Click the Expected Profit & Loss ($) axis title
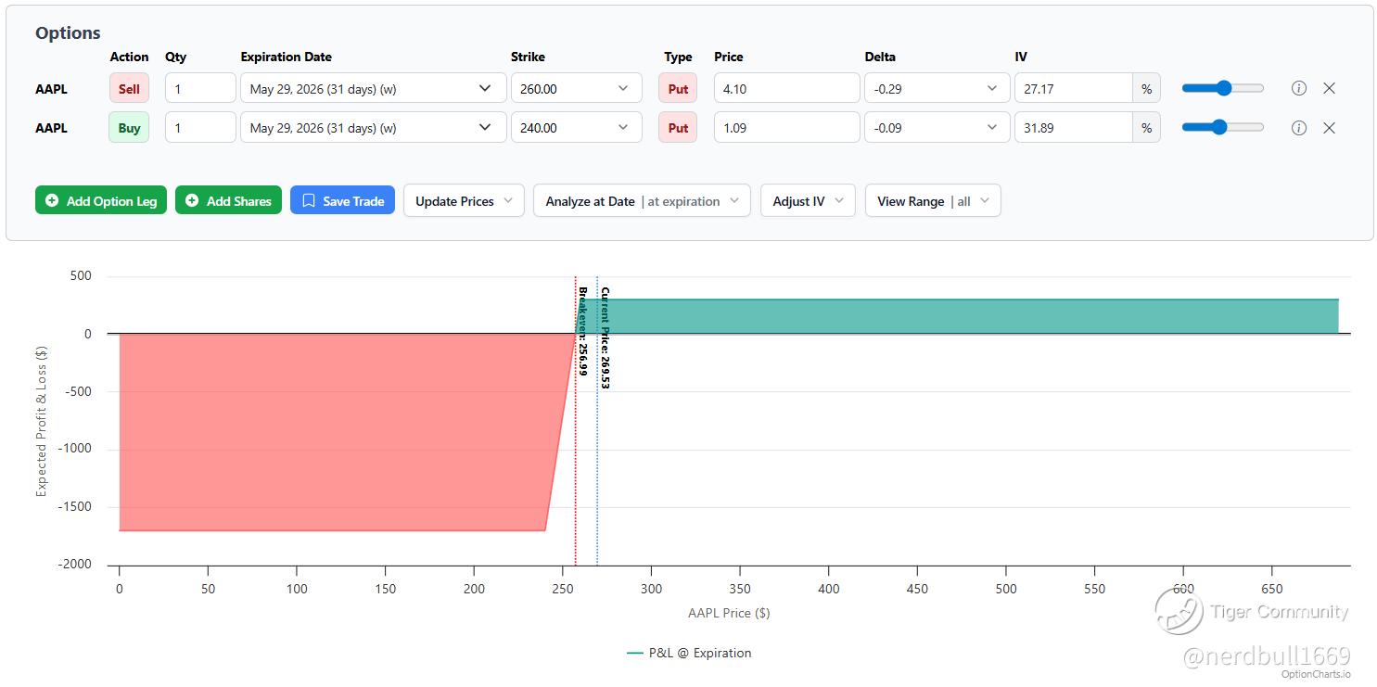This screenshot has height=687, width=1377. pyautogui.click(x=42, y=420)
